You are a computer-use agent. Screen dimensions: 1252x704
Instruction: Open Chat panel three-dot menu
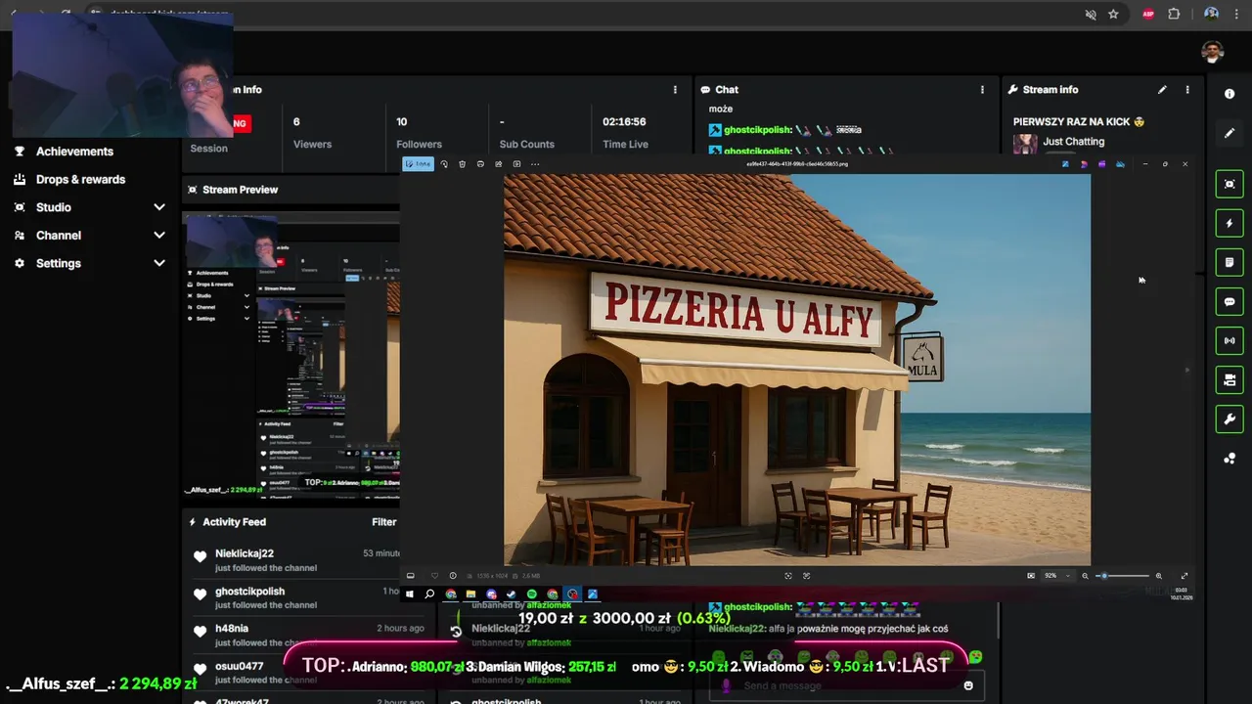coord(982,90)
